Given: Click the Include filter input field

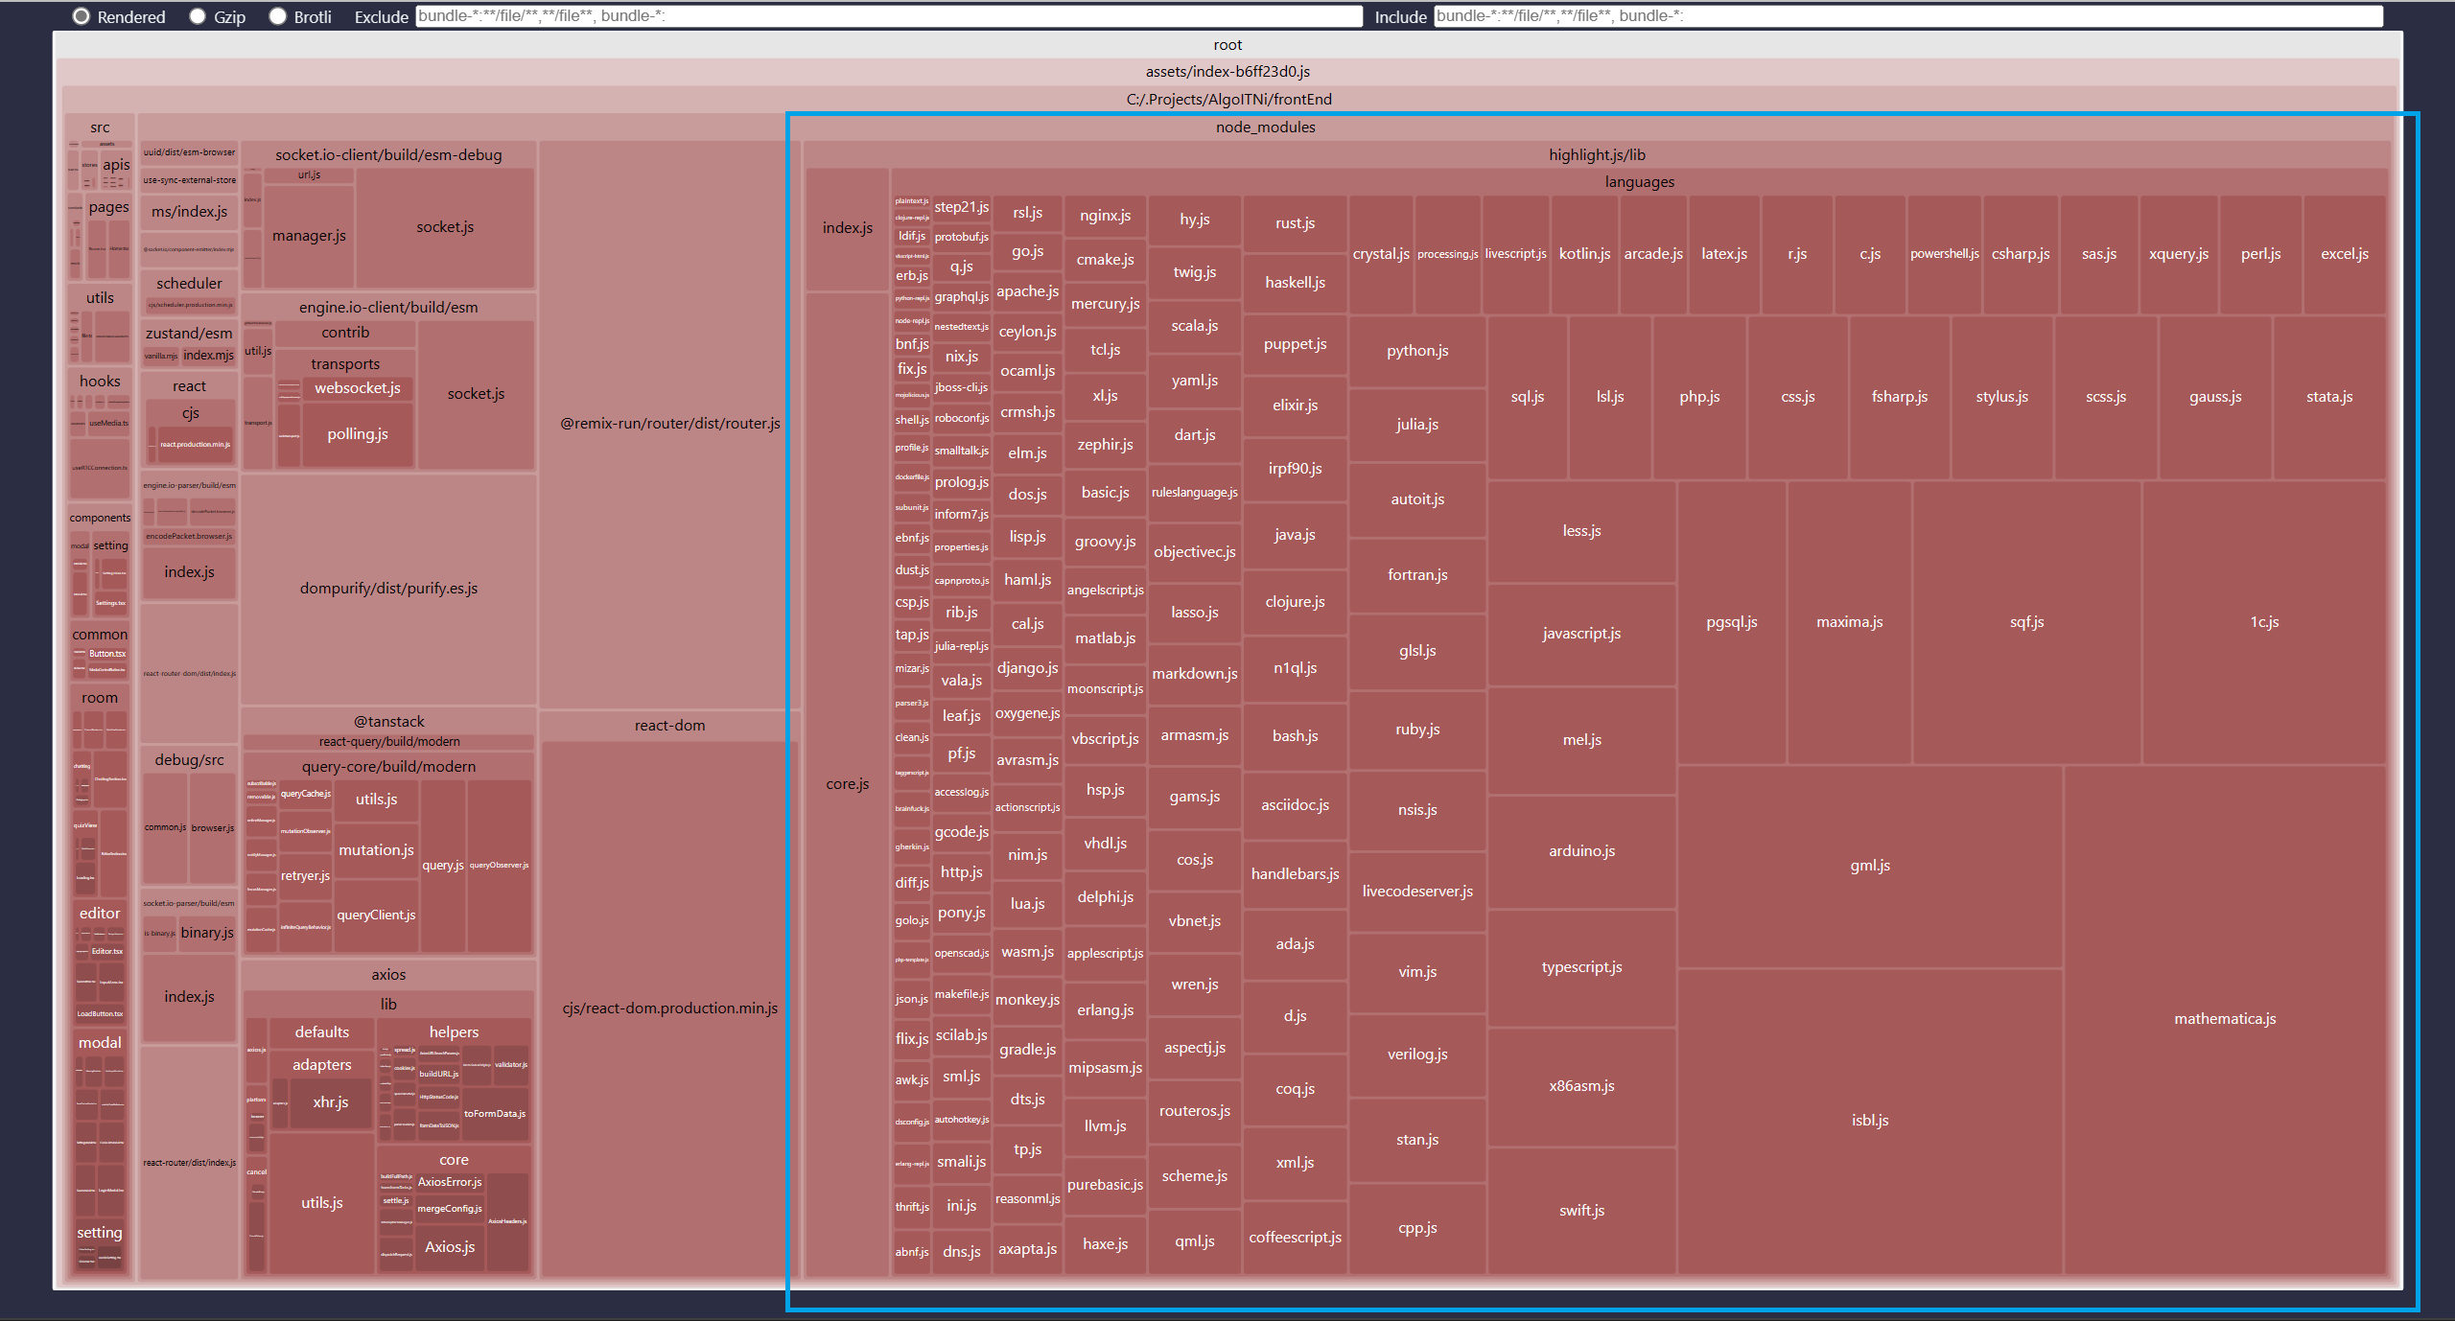Looking at the screenshot, I should (x=1906, y=16).
